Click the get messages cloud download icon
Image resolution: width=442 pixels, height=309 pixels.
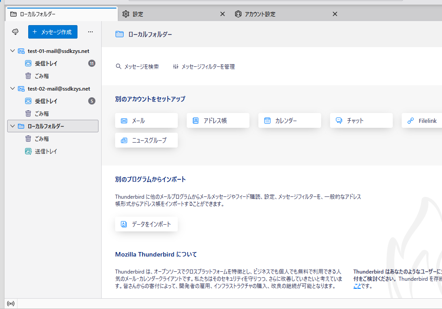click(x=15, y=32)
